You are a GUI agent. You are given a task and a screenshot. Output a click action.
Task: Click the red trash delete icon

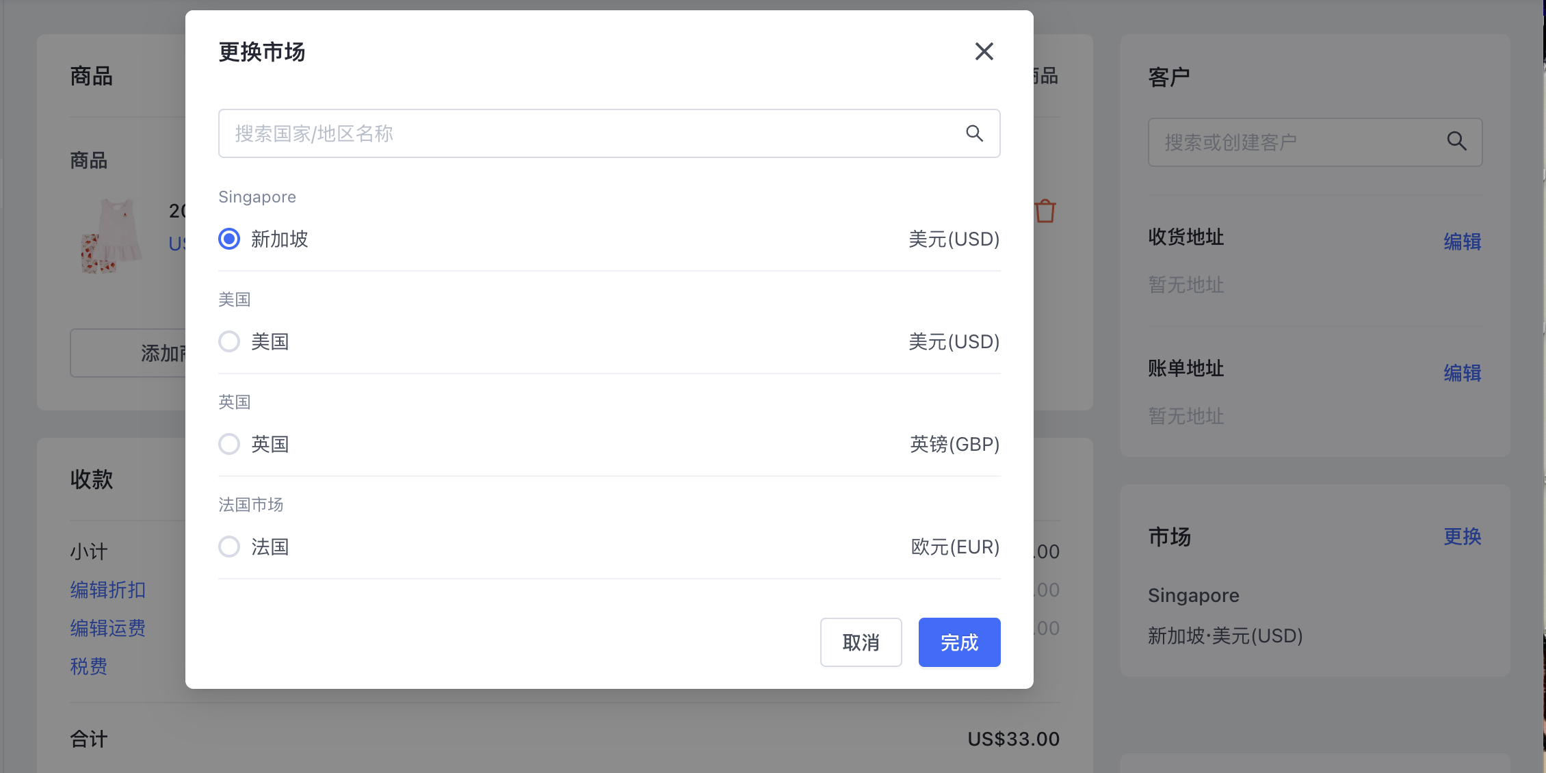point(1045,211)
